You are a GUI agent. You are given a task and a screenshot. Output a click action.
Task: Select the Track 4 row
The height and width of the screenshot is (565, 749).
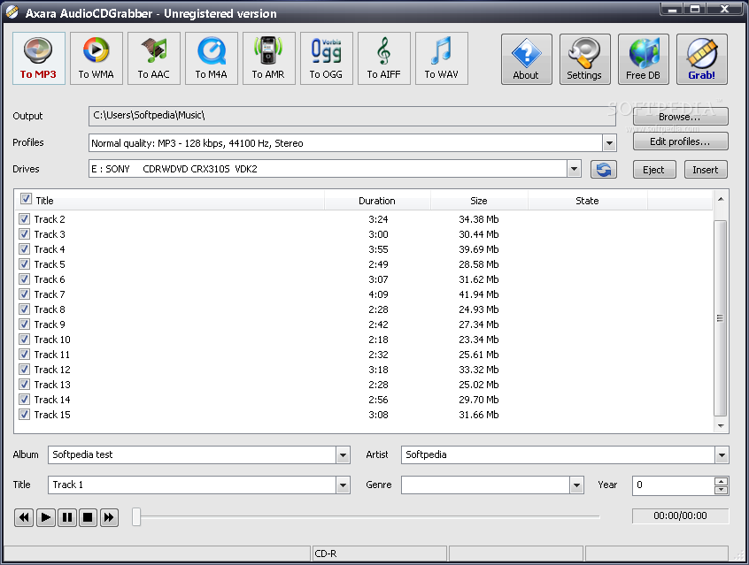point(363,249)
